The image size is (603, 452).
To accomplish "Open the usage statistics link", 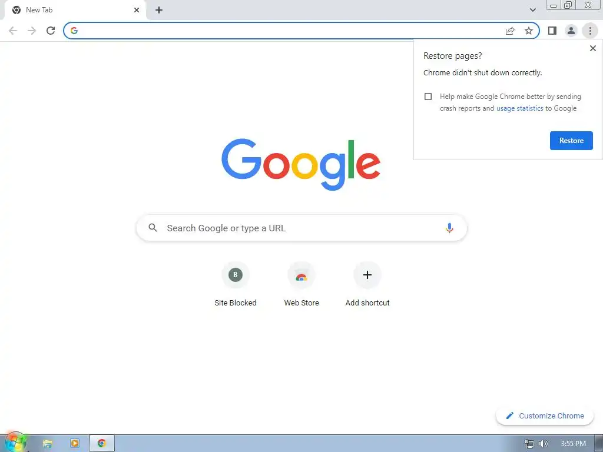I will pos(519,108).
